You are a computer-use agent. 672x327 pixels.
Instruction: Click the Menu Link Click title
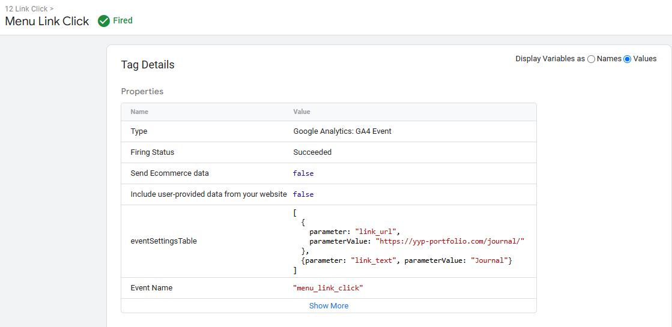(x=47, y=21)
